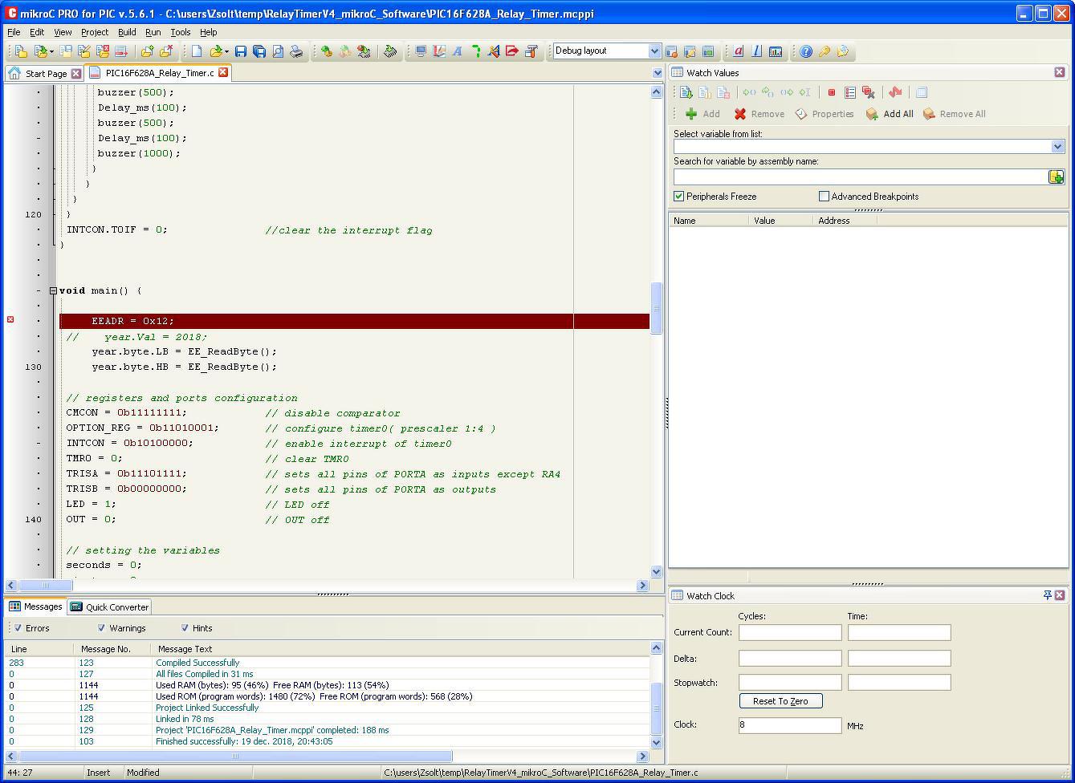Click the Save file toolbar icon
The height and width of the screenshot is (783, 1075).
[x=240, y=51]
